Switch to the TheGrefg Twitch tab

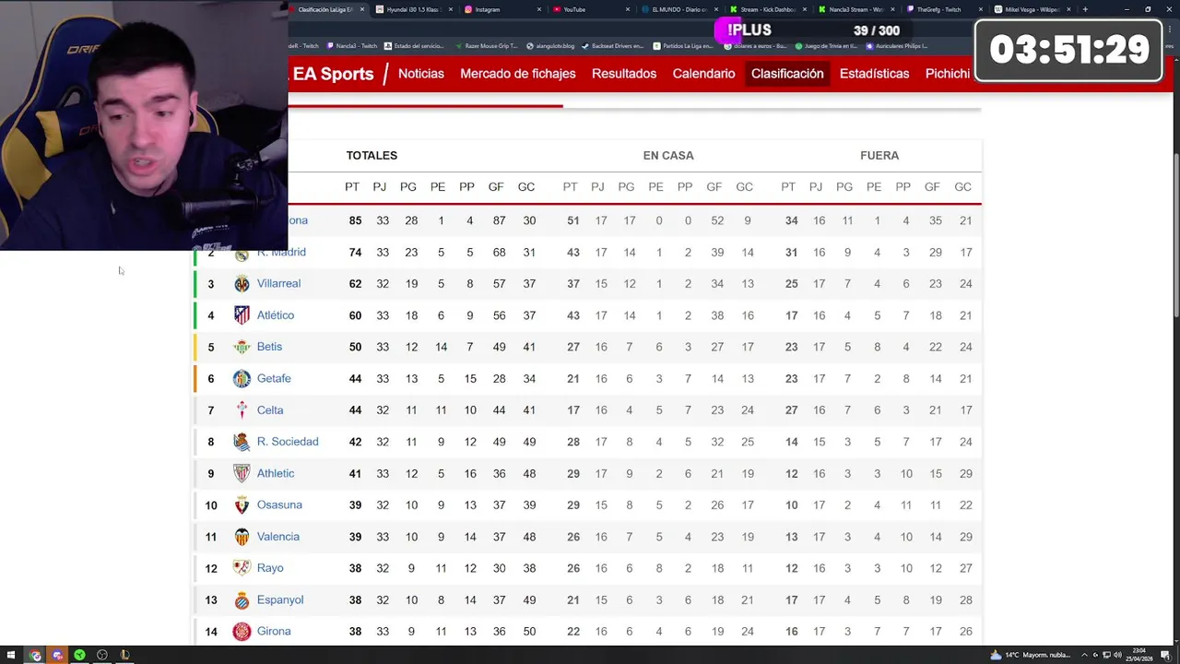[x=944, y=9]
